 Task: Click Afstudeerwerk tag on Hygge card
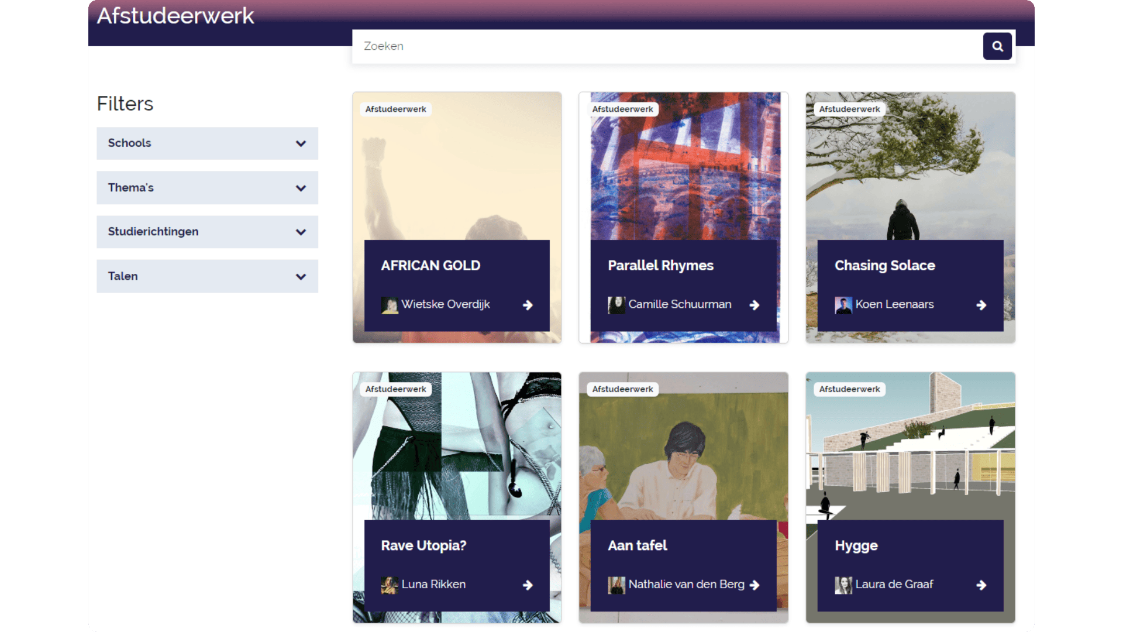849,389
